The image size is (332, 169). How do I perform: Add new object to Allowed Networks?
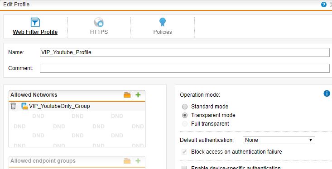(x=138, y=95)
